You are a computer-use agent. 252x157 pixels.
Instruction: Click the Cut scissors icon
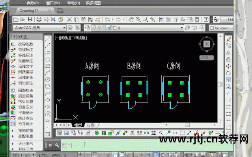tap(69, 19)
